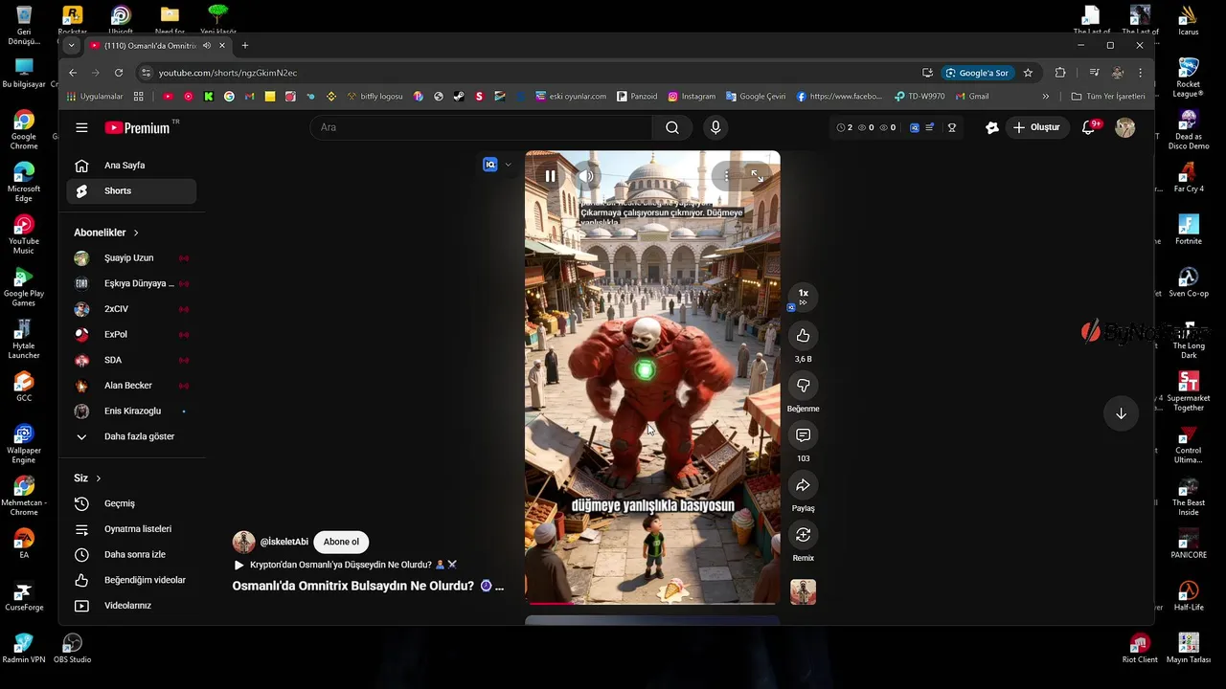The width and height of the screenshot is (1226, 689).
Task: Open Videolarınız page
Action: coord(131,606)
